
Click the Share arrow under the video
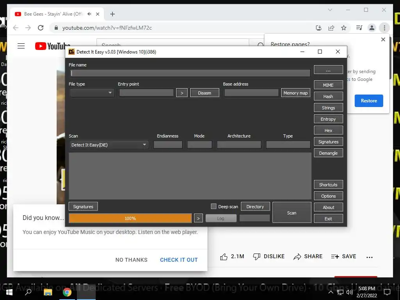click(297, 257)
